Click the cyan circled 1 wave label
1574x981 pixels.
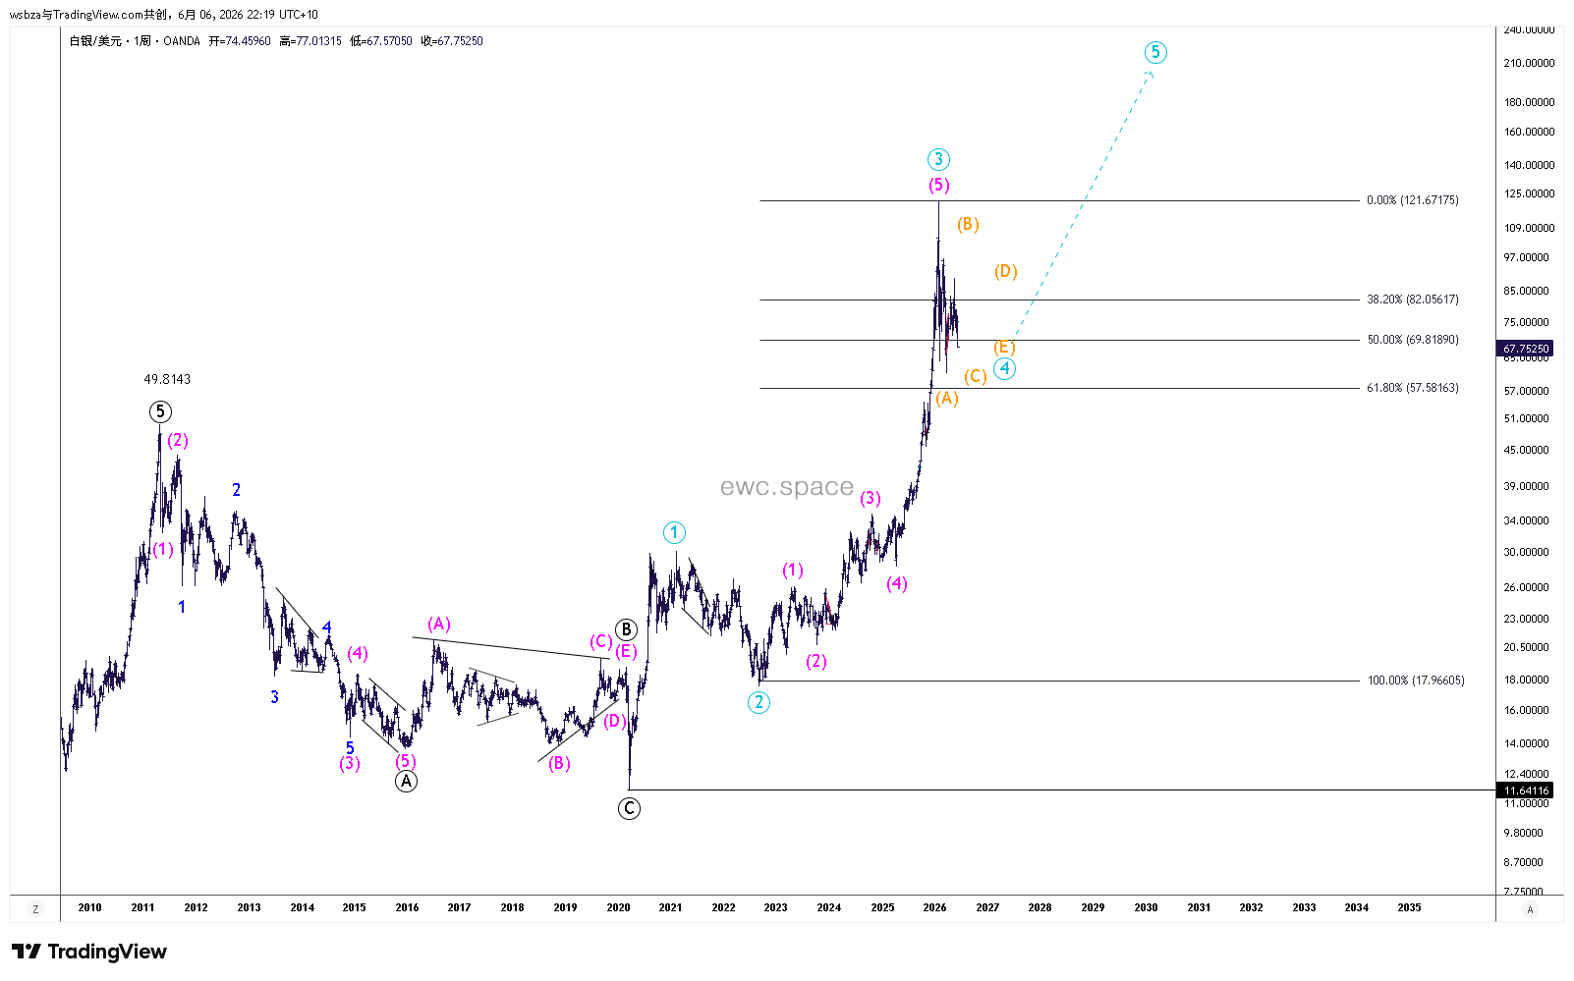pyautogui.click(x=674, y=532)
